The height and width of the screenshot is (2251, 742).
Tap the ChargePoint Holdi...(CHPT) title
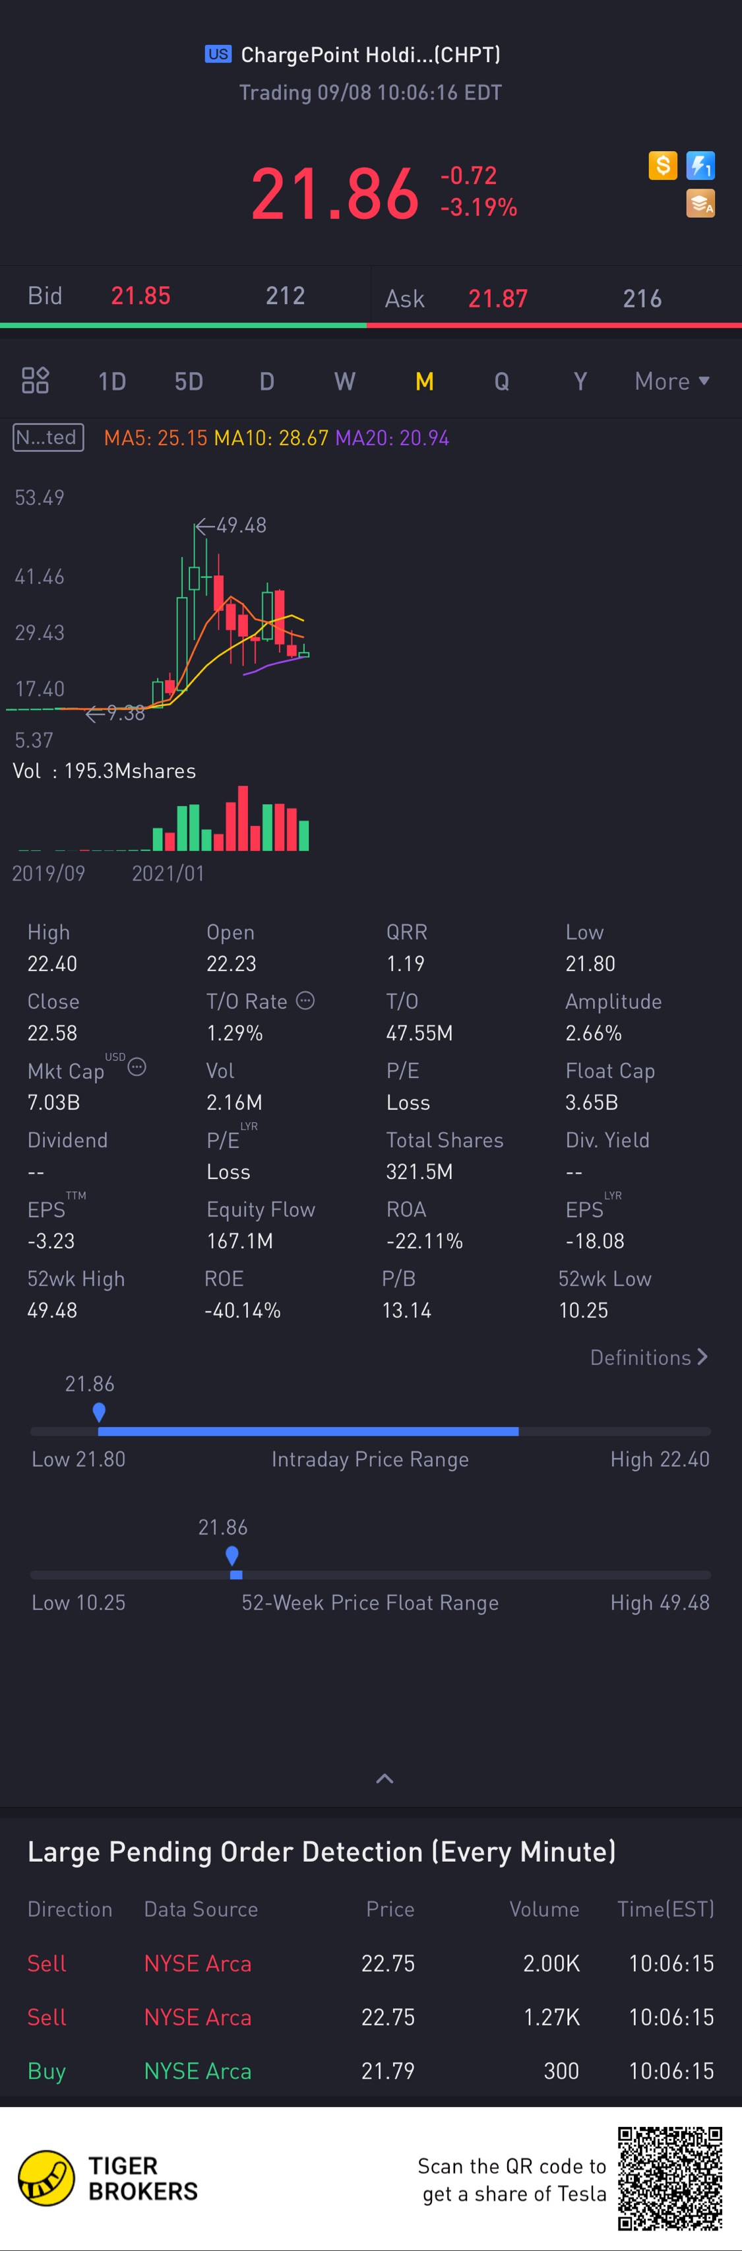[x=371, y=55]
